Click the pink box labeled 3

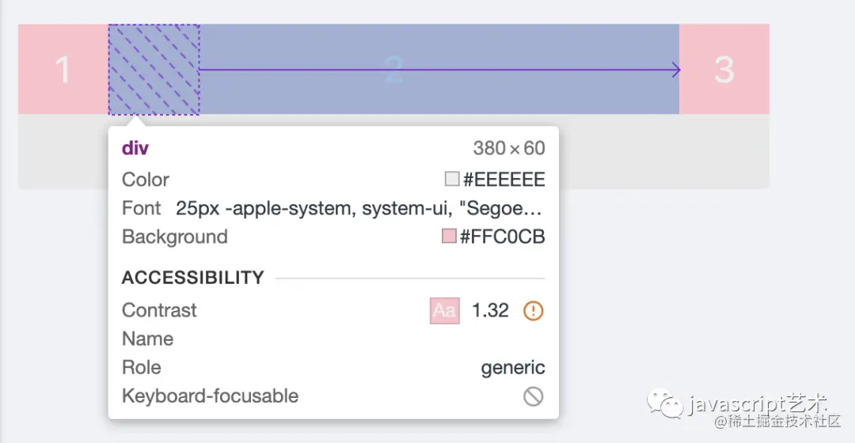pos(724,69)
